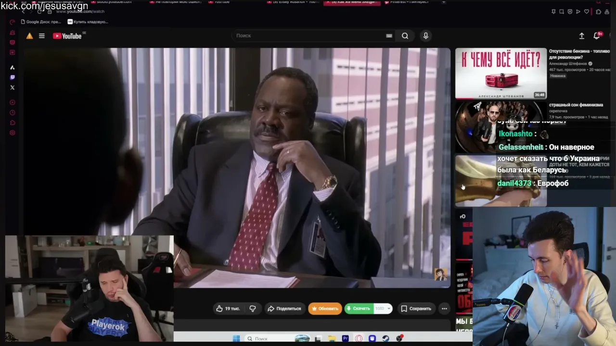Click the Windows taskbar Поиск search box
This screenshot has width=616, height=346.
[277, 338]
